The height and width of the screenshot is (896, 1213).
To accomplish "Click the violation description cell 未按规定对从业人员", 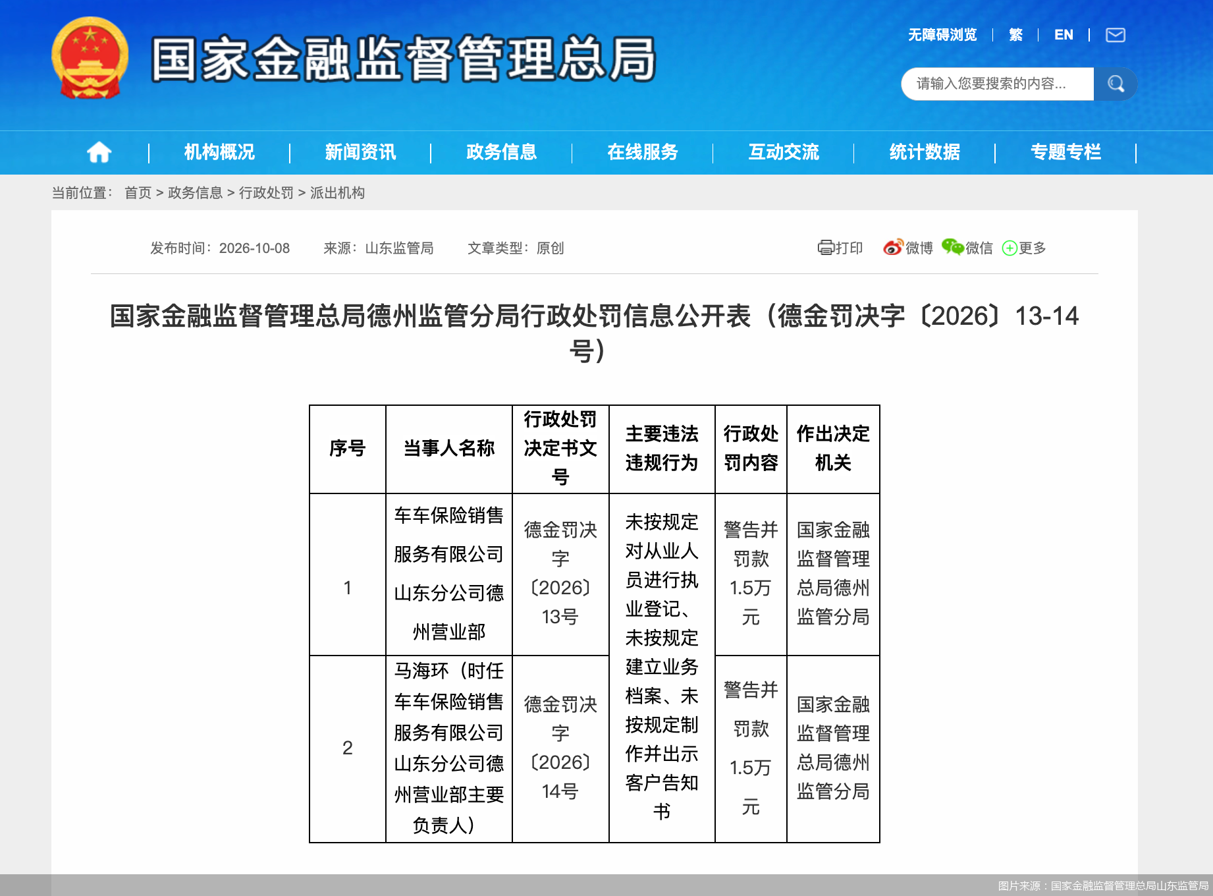I will tap(662, 667).
